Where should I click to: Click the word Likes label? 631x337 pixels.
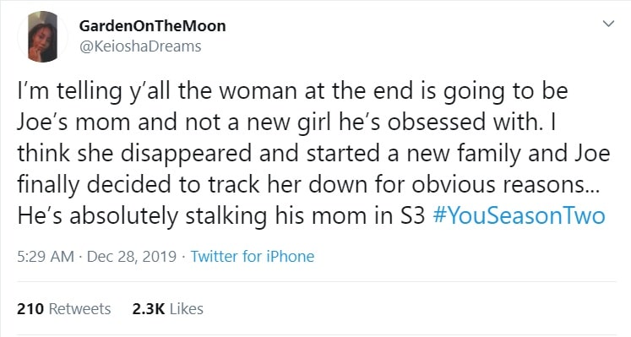187,309
